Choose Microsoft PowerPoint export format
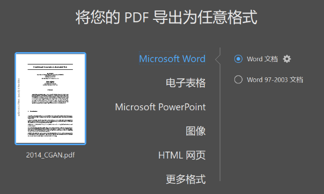This screenshot has width=324, height=194. pos(160,107)
